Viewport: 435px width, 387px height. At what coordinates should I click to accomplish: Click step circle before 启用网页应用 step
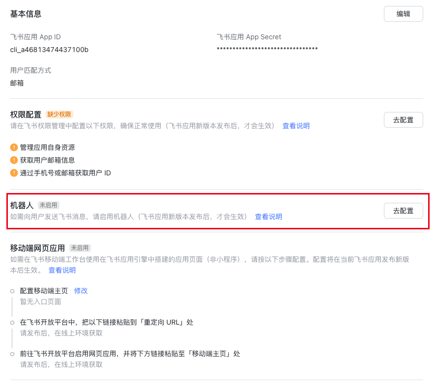tap(12, 354)
